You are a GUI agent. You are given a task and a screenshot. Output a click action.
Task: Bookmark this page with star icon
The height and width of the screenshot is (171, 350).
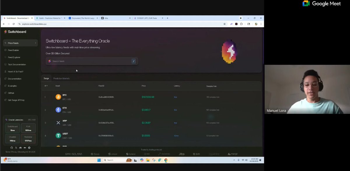[x=224, y=24]
